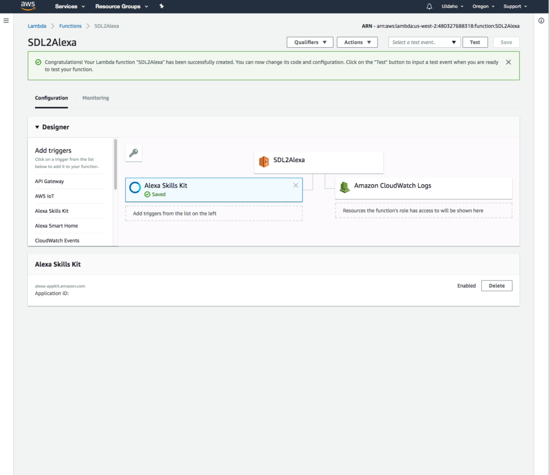Click the Application ID label
This screenshot has height=475, width=550.
click(52, 293)
